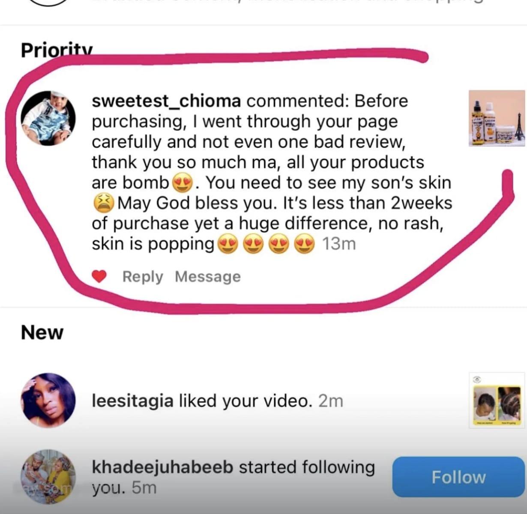This screenshot has width=527, height=514.
Task: Tap the leesitagia username
Action: pyautogui.click(x=132, y=401)
